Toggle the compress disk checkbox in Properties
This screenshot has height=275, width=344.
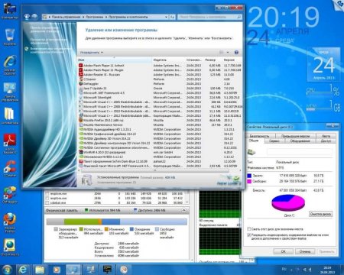[x=249, y=229]
